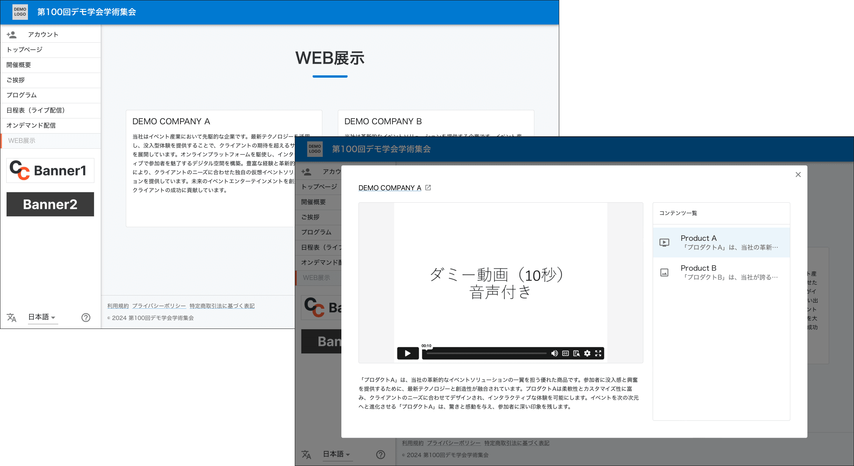Open 特定商取引法に基づく表記 in back window footer
The height and width of the screenshot is (466, 854).
222,306
